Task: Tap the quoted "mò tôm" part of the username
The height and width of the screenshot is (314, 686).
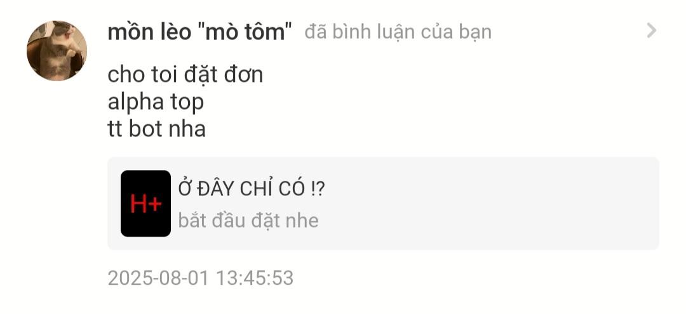Action: [x=245, y=32]
